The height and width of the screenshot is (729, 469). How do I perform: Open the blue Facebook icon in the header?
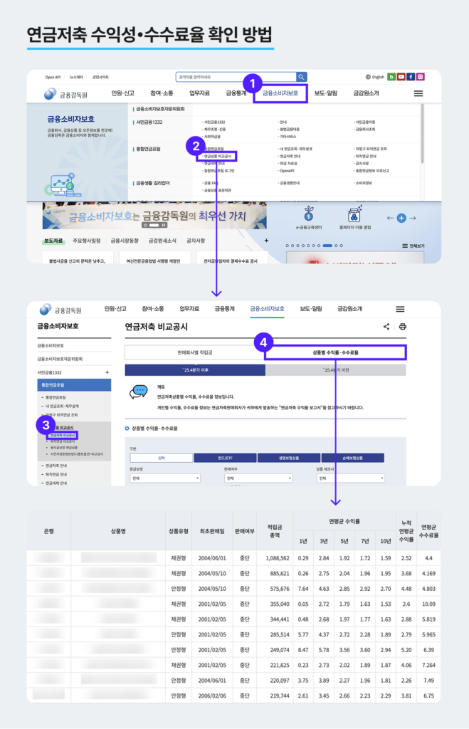click(411, 77)
